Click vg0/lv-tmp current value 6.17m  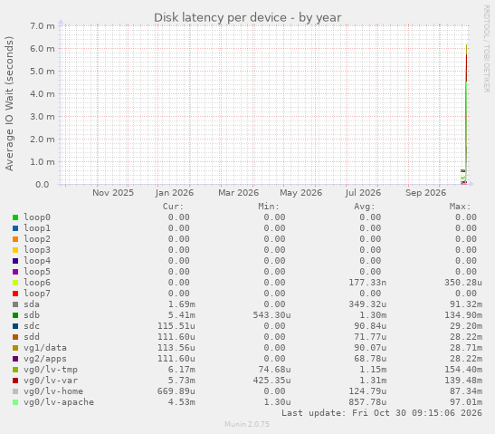(x=182, y=370)
